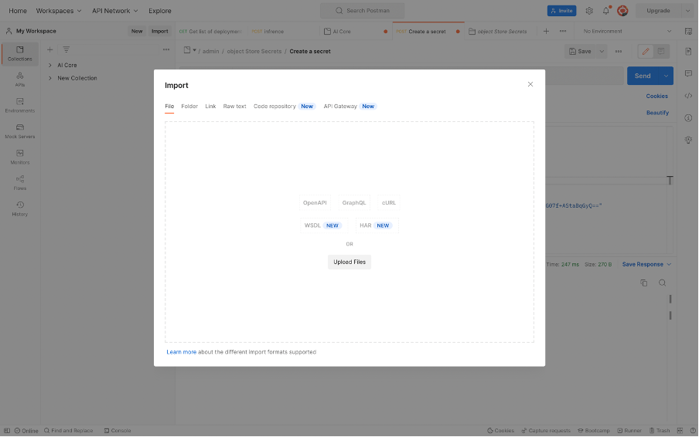Open the Learn more link
Image resolution: width=699 pixels, height=437 pixels.
click(x=181, y=352)
